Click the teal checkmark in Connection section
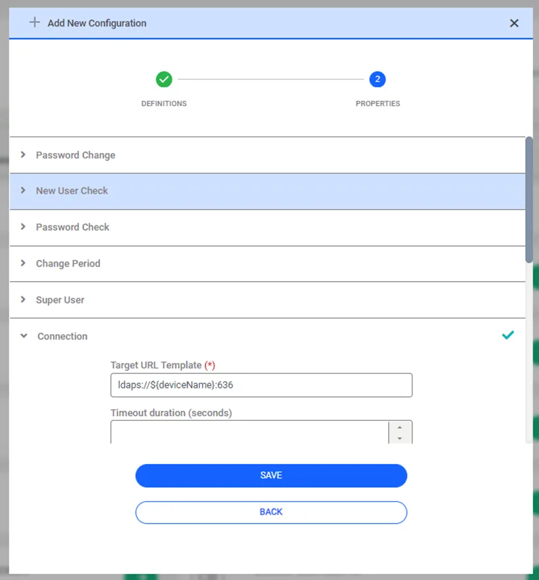Viewport: 539px width, 580px height. pyautogui.click(x=508, y=335)
